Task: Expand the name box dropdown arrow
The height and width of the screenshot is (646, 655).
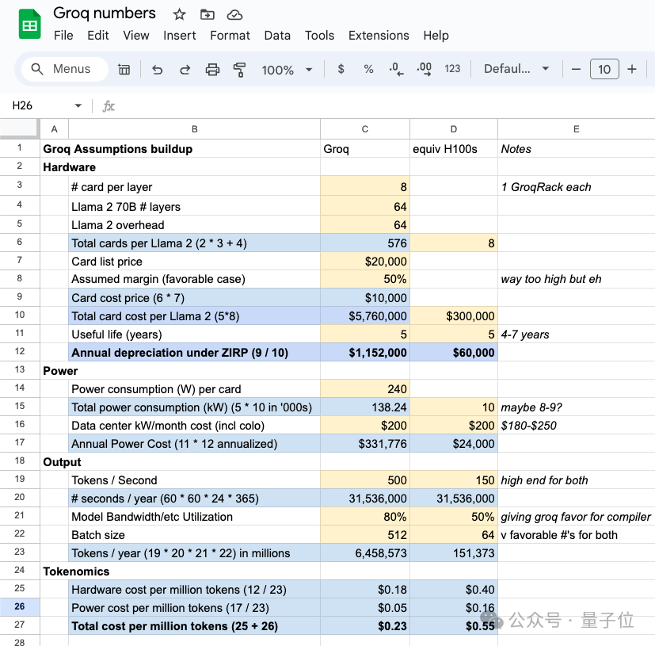Action: click(78, 106)
